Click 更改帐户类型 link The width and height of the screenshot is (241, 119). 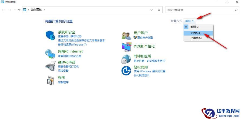coord(145,37)
